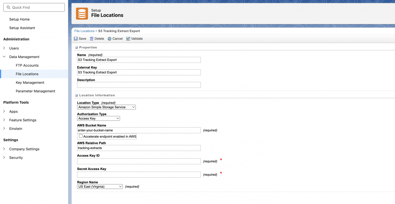Click the Description input field
This screenshot has height=204, width=395.
point(139,85)
